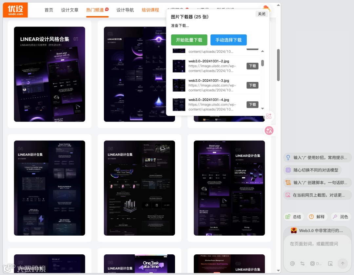Click the 输入"/" 创建脚本 suggestion chip

317,183
